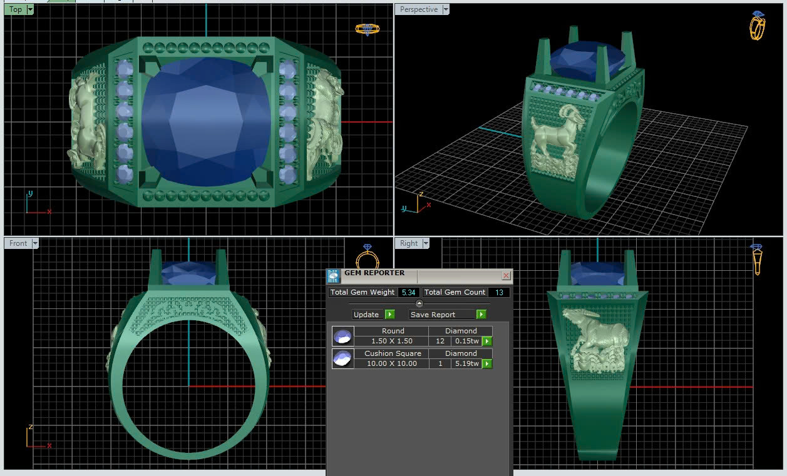The width and height of the screenshot is (787, 476).
Task: Click the Cushion Square shape cell
Action: click(x=392, y=354)
